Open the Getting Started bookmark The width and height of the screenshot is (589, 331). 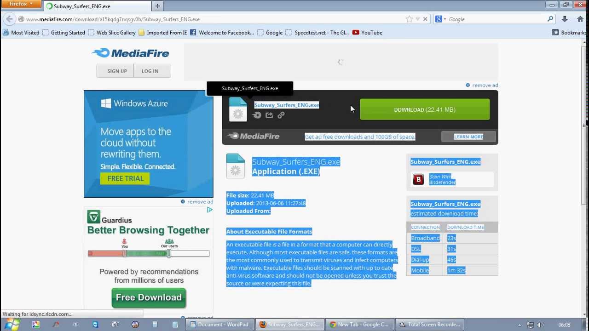tap(64, 33)
